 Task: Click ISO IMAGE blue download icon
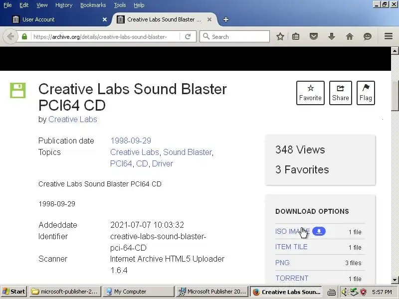319,231
